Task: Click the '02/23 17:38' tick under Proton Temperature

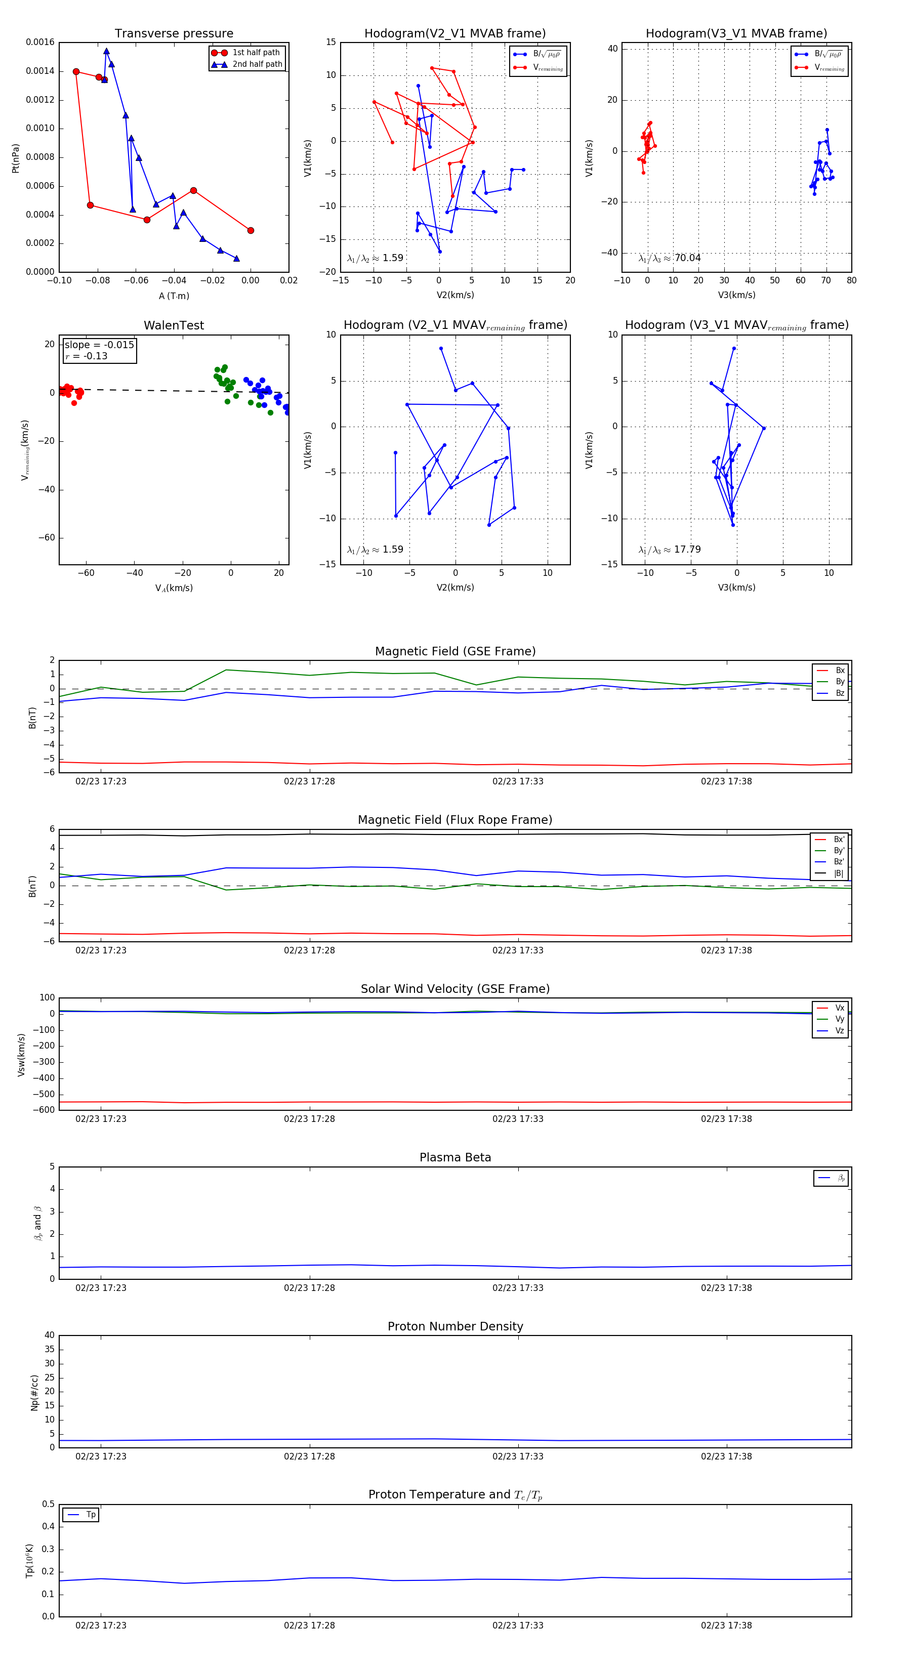Action: 726,1625
